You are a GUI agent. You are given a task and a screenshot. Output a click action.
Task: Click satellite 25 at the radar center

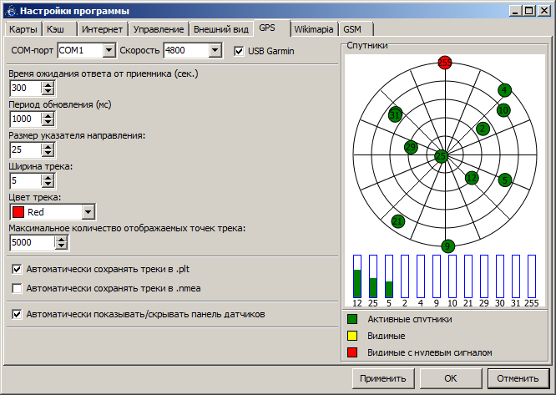pos(441,155)
